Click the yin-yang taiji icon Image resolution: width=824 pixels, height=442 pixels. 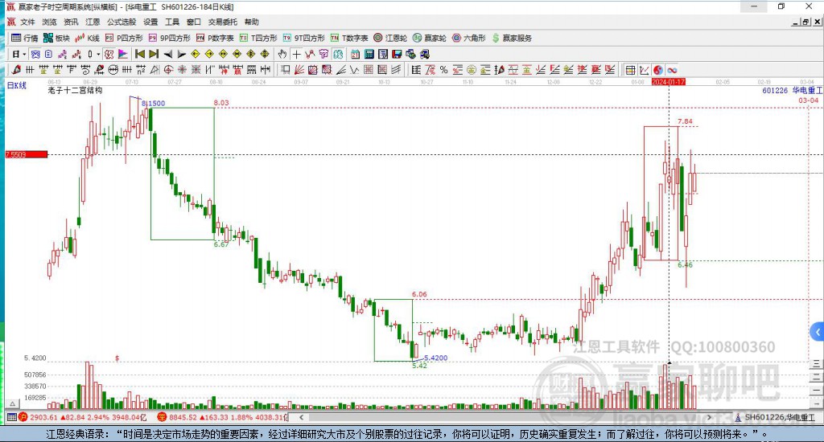(657, 69)
